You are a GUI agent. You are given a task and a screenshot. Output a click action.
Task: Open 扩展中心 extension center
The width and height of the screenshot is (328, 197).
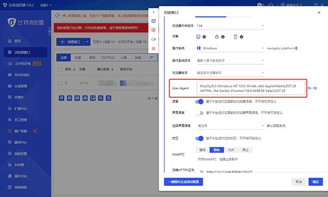[17, 109]
